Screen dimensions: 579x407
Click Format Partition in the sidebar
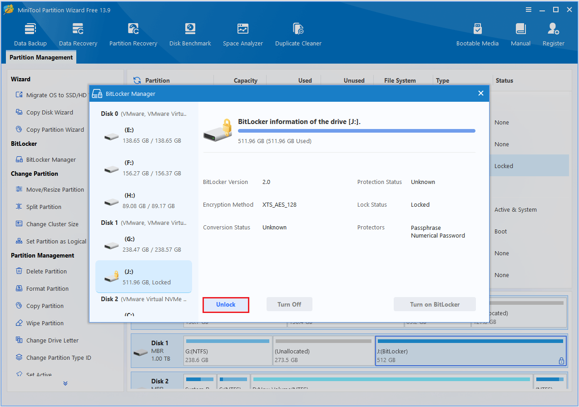click(42, 288)
